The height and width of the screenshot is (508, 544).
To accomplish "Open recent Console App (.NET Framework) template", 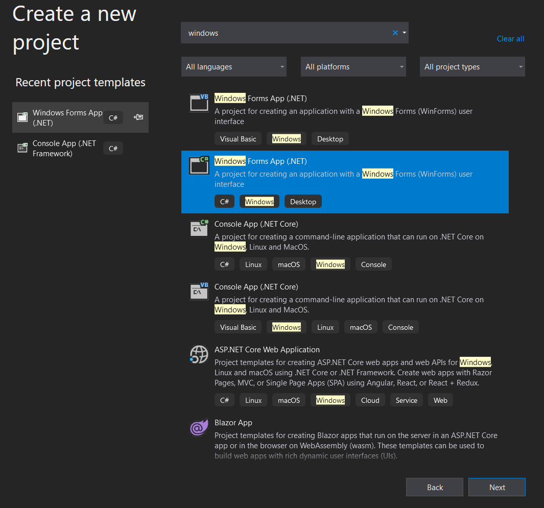I will tap(81, 148).
